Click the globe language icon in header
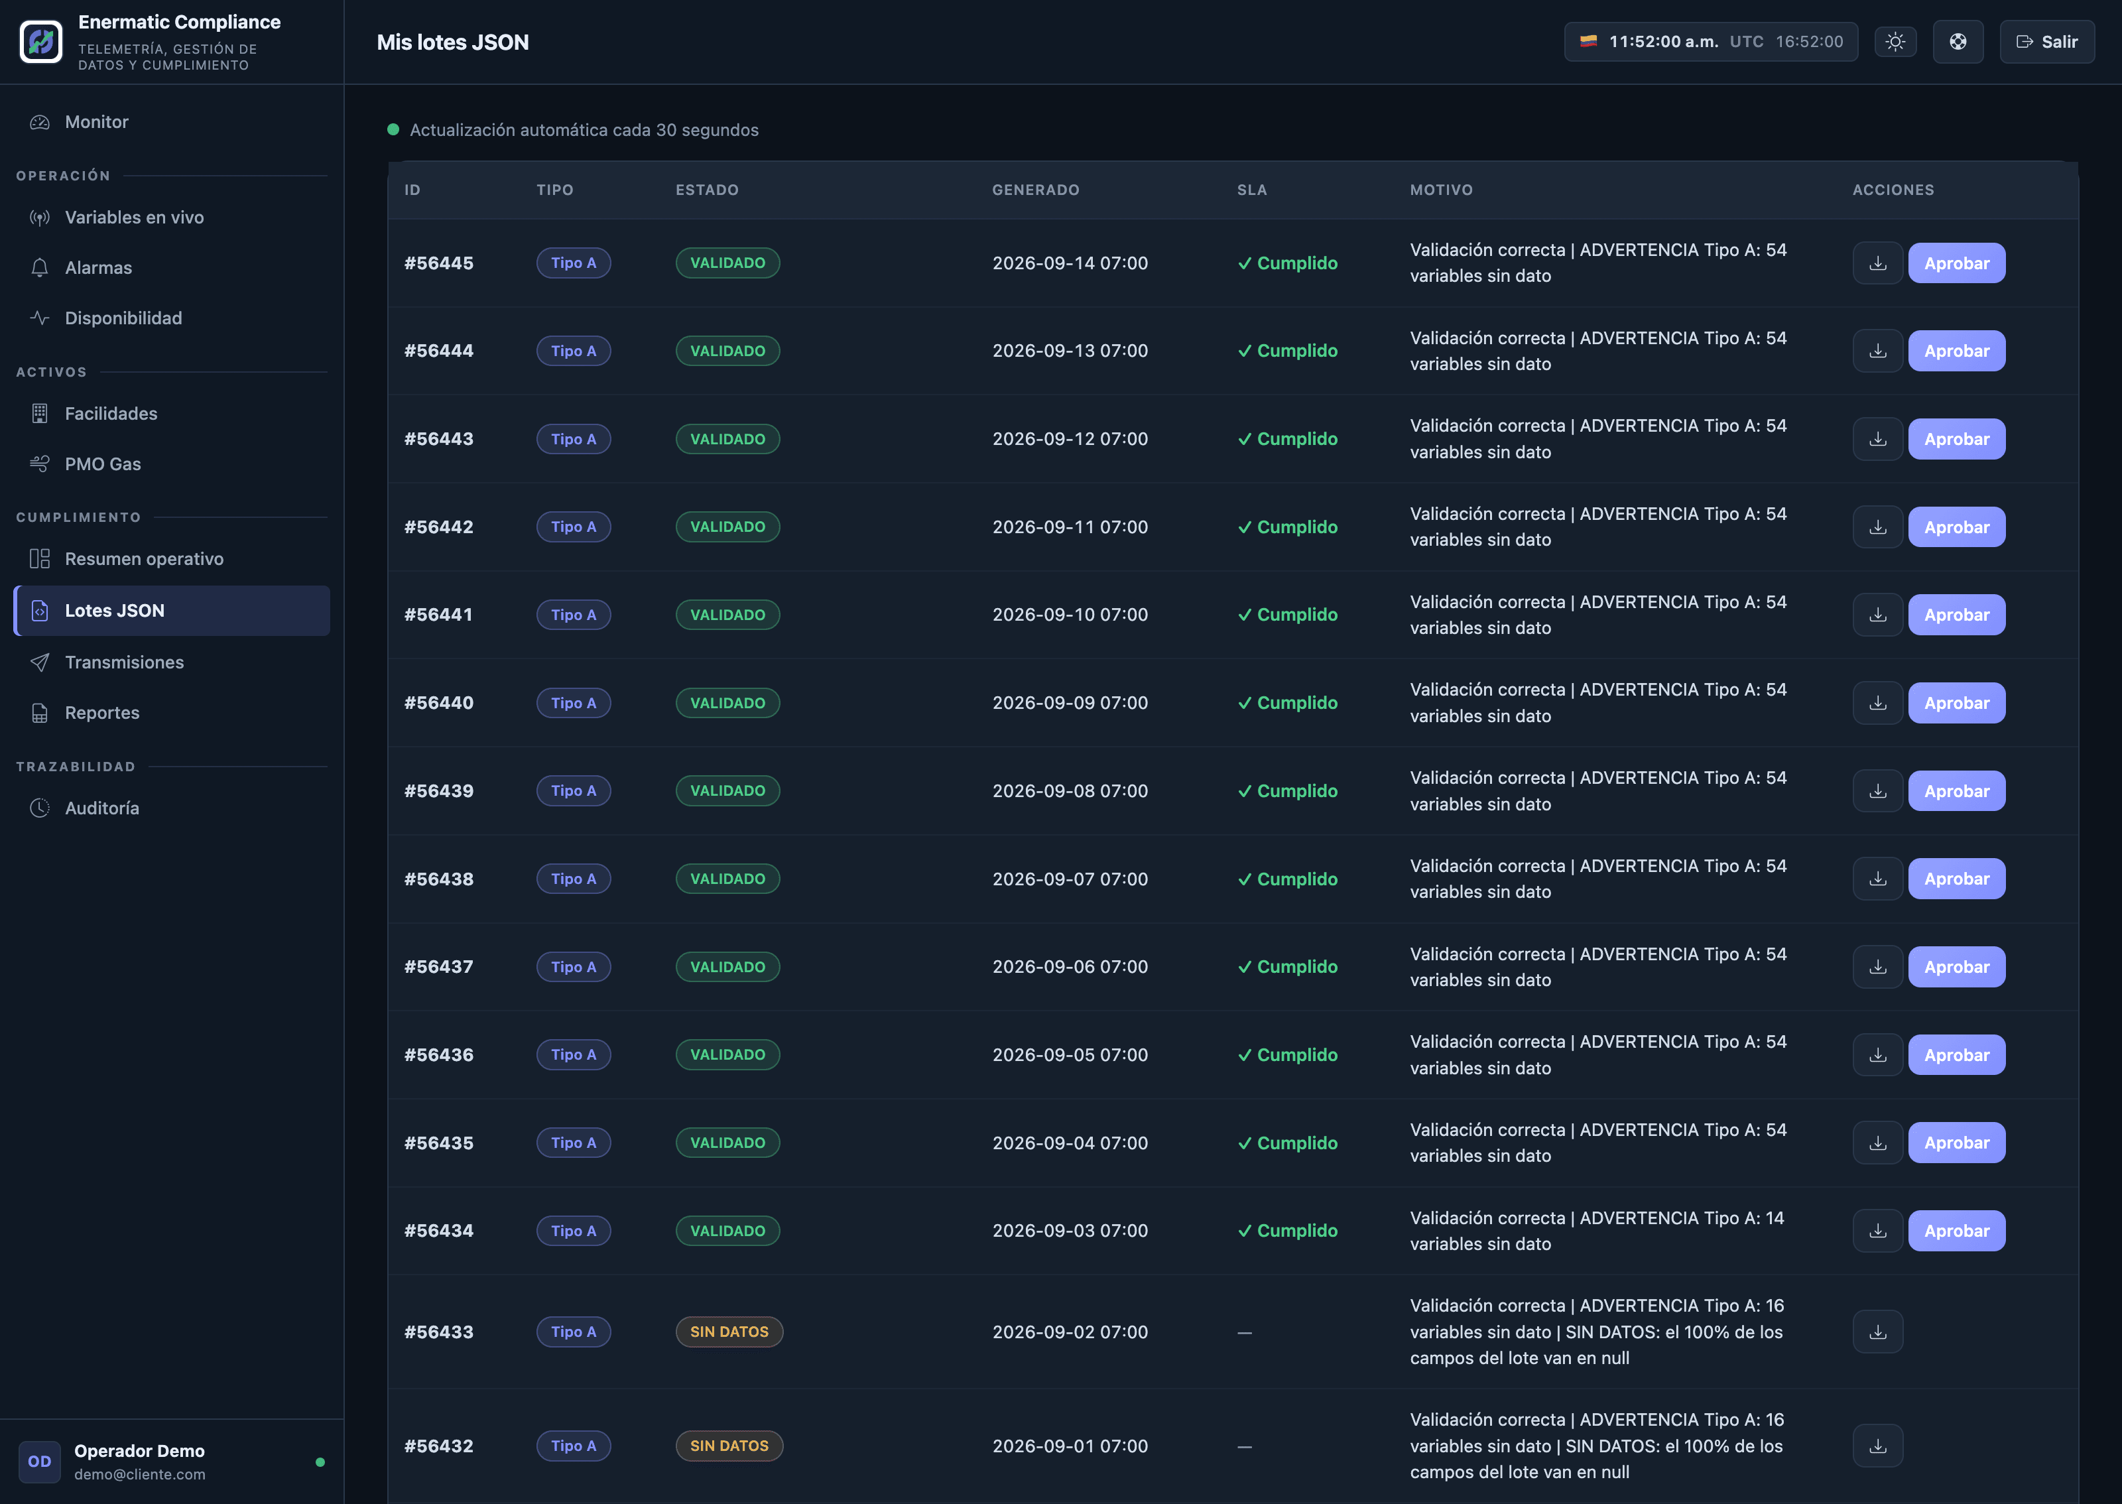Image resolution: width=2122 pixels, height=1504 pixels. pyautogui.click(x=1957, y=42)
